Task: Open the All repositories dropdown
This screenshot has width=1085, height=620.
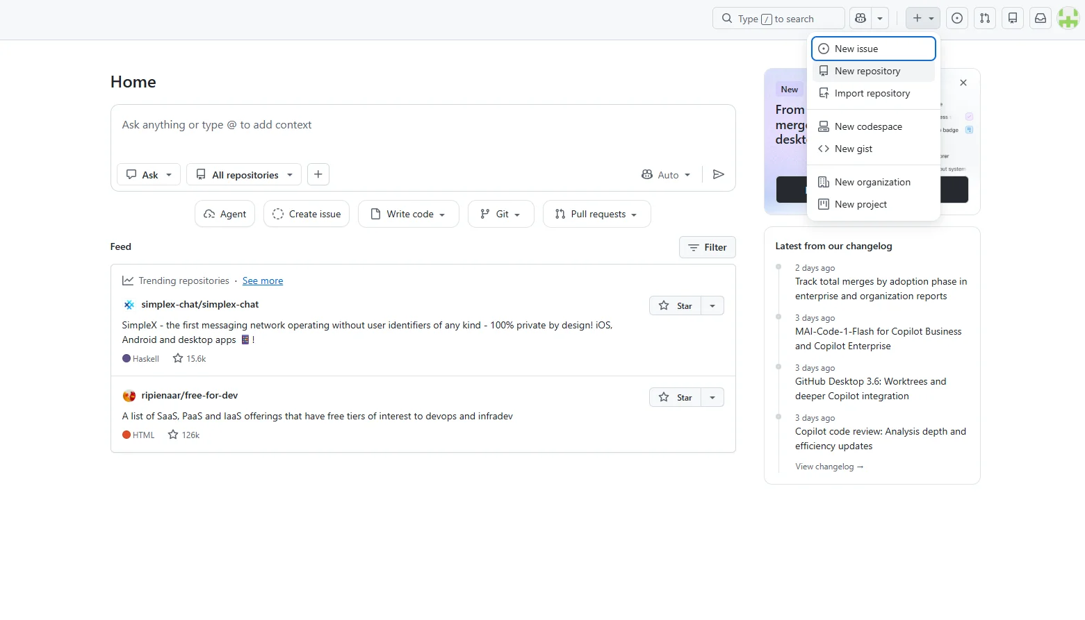Action: [244, 174]
